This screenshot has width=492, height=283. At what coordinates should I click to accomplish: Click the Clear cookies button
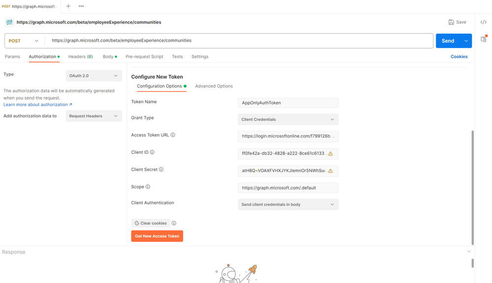click(151, 223)
